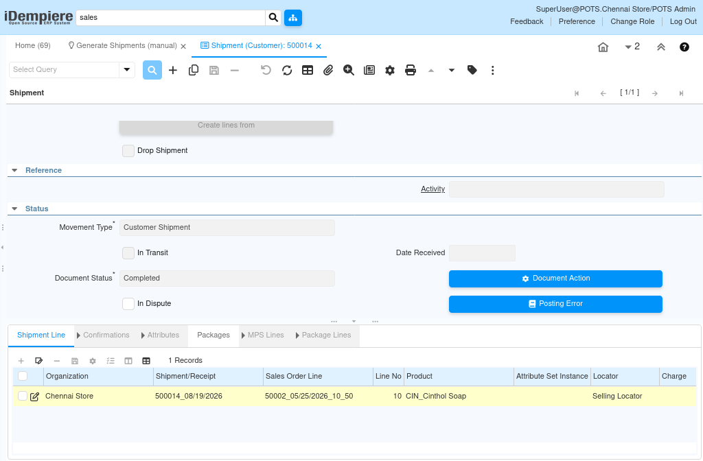Viewport: 703px width, 461px height.
Task: Select the Shipment Line tab
Action: tap(41, 335)
